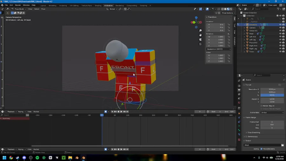The height and width of the screenshot is (161, 286).
Task: Open Quaternion (WXYZ) rotation mode dropdown
Action: [x=219, y=49]
